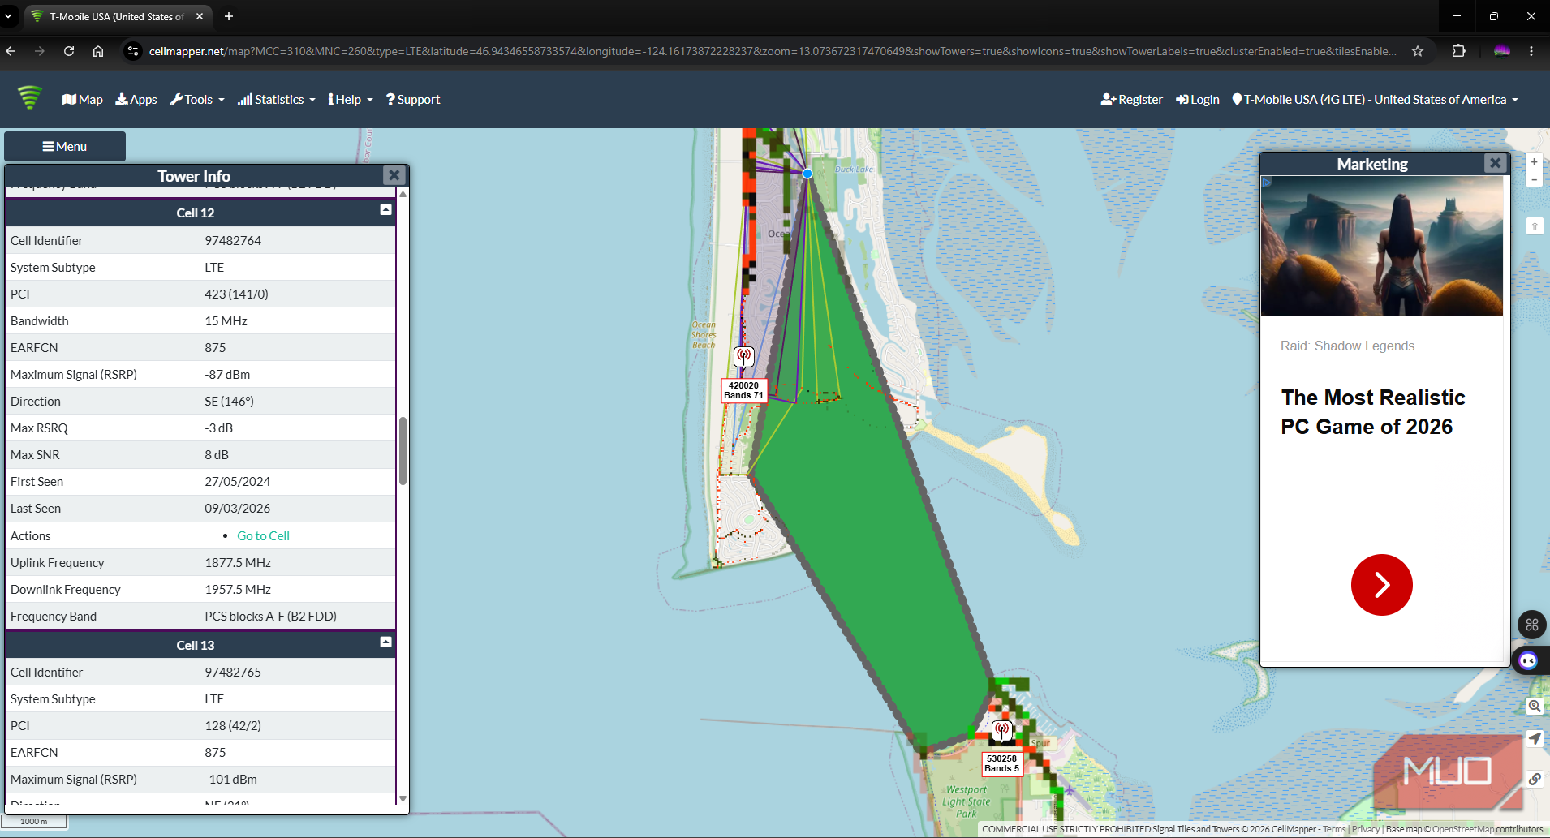Screen dimensions: 1550x838
Task: Click the Tower Info scroll down arrow
Action: pyautogui.click(x=403, y=799)
